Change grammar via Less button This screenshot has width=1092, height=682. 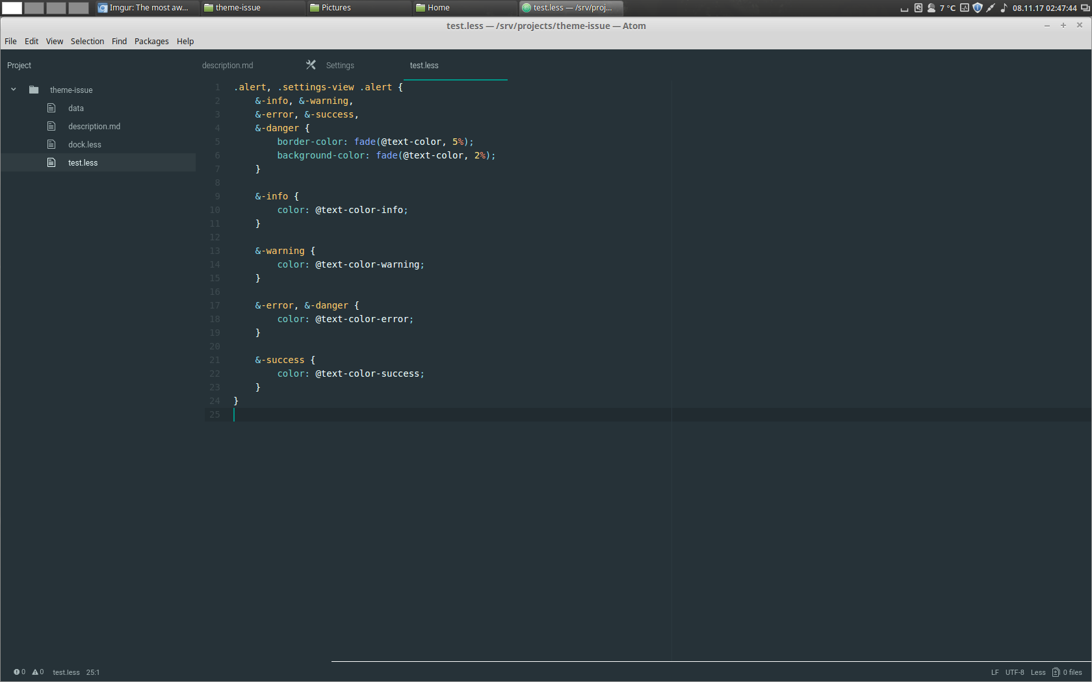click(x=1038, y=672)
